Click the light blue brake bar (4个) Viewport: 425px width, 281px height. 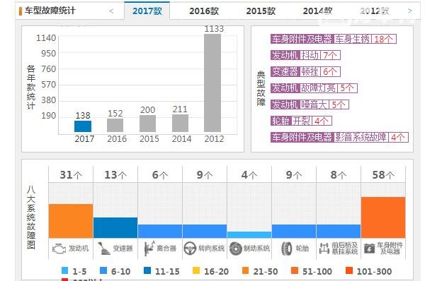pos(249,235)
